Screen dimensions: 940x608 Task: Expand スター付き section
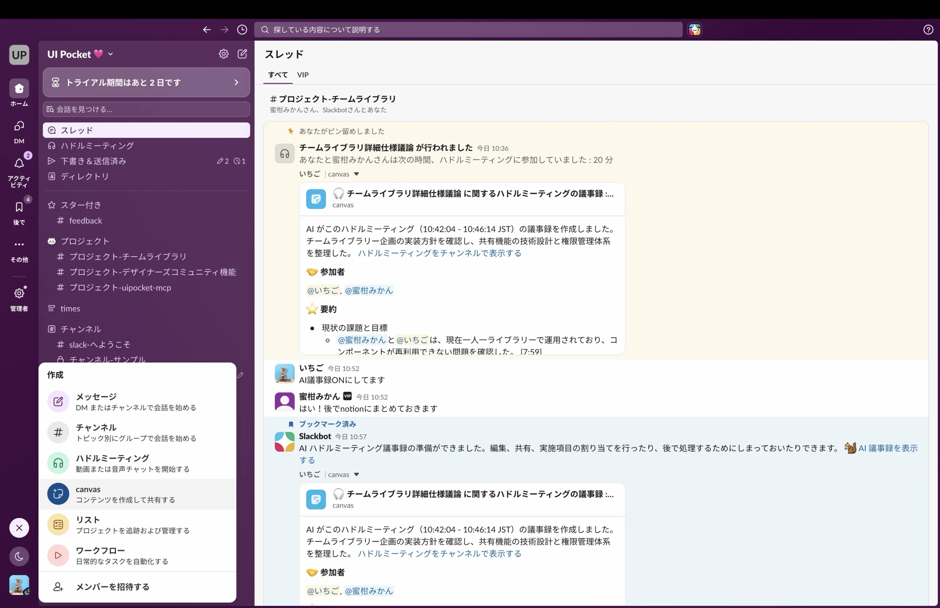[x=81, y=205]
